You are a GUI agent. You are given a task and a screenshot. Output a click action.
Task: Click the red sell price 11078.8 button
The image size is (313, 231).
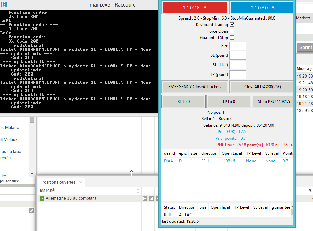point(195,8)
